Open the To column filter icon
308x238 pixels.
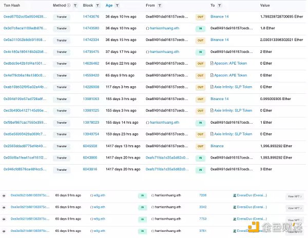[220, 6]
